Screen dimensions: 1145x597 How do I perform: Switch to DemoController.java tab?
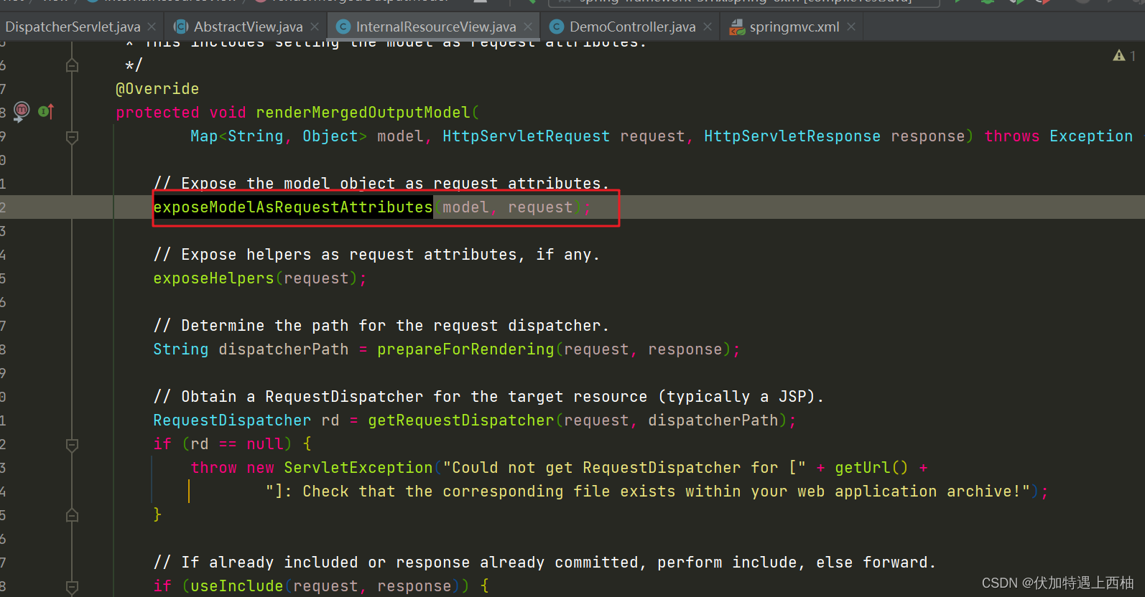(632, 27)
